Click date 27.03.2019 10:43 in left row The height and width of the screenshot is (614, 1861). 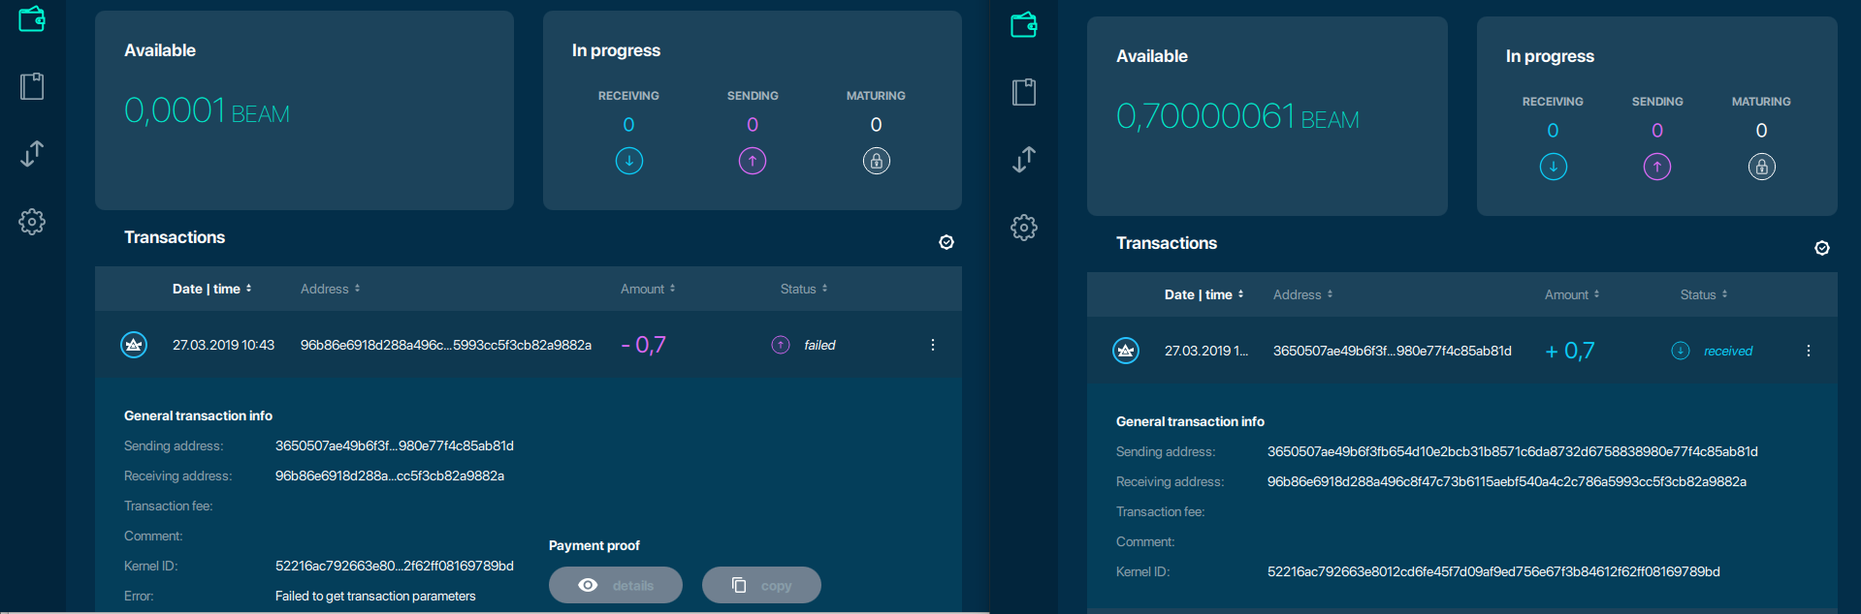click(223, 345)
